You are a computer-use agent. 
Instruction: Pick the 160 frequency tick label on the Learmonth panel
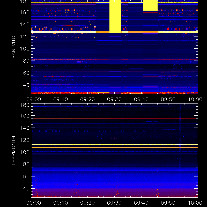25,116
